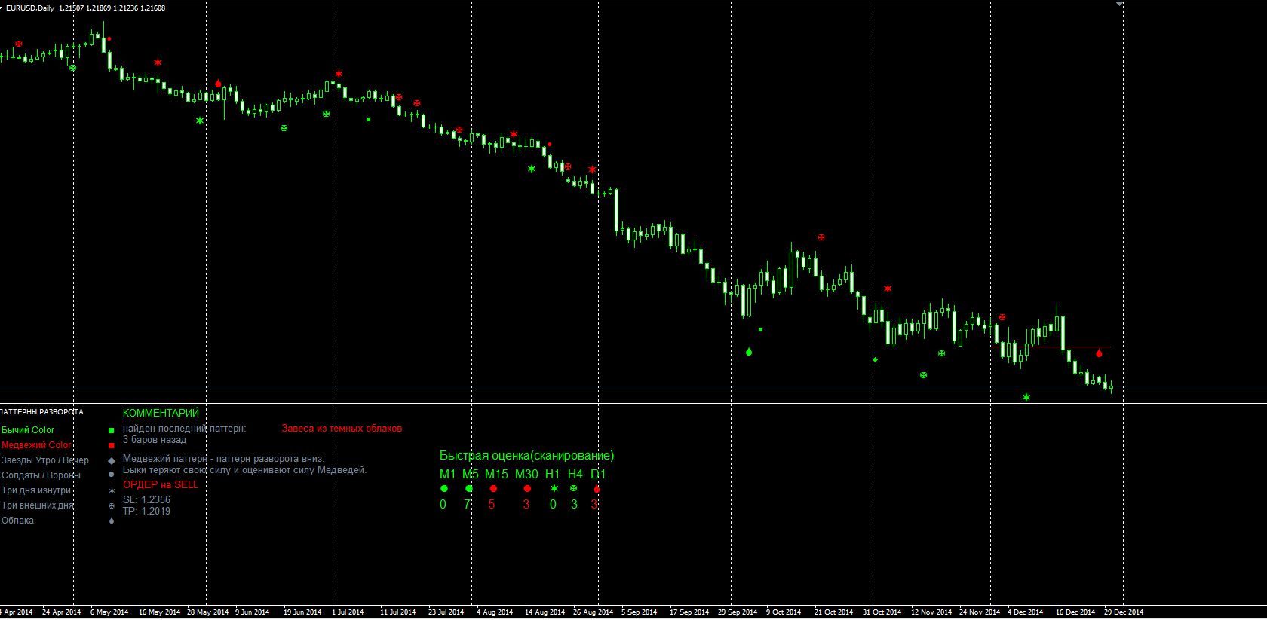Click the red drop marker on red SL line
This screenshot has height=620, width=1267.
click(1099, 353)
